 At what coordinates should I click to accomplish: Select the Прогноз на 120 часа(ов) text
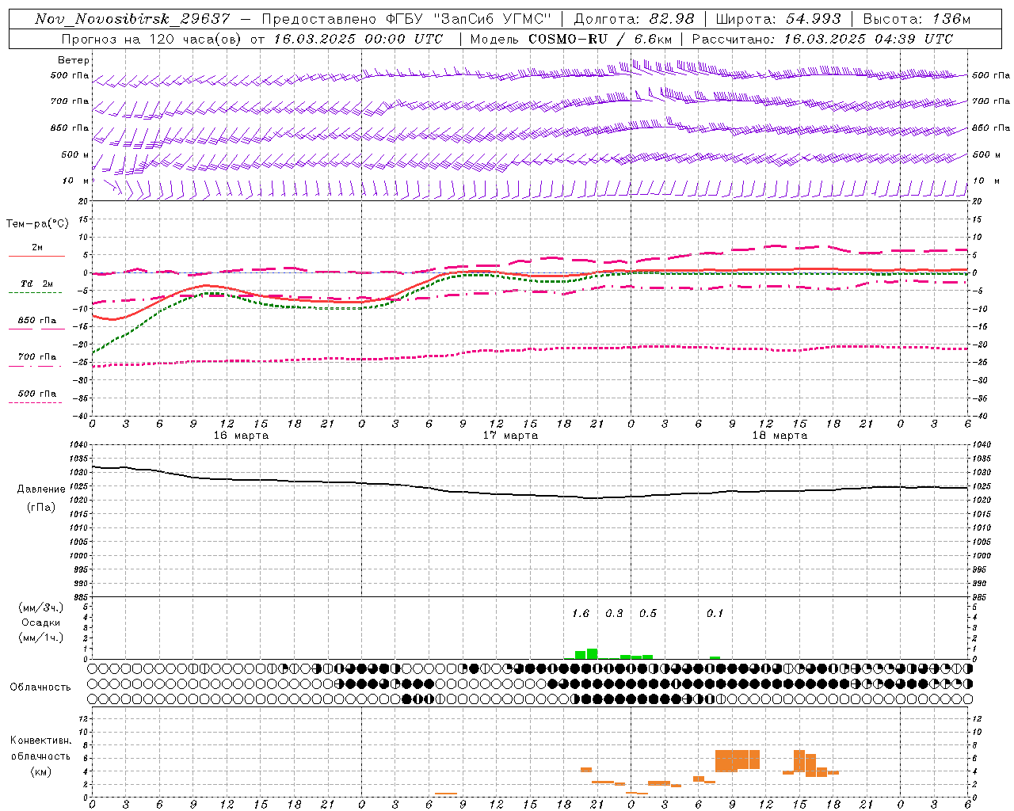click(151, 39)
